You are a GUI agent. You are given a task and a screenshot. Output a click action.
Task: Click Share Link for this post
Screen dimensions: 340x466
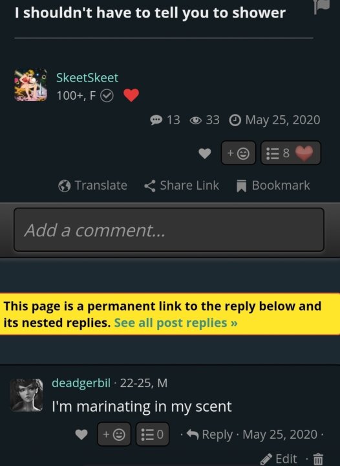click(x=182, y=186)
